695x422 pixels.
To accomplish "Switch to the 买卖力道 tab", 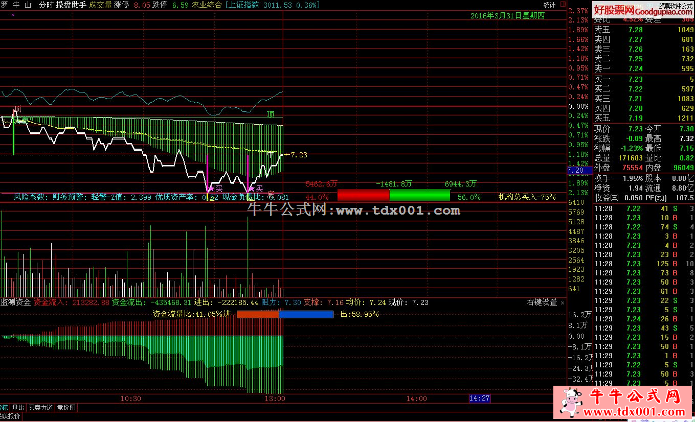I will [x=41, y=407].
